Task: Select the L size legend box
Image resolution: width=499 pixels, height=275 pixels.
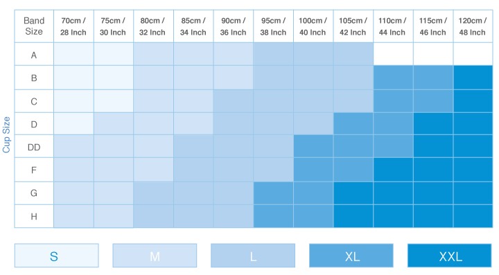Action: tap(253, 256)
